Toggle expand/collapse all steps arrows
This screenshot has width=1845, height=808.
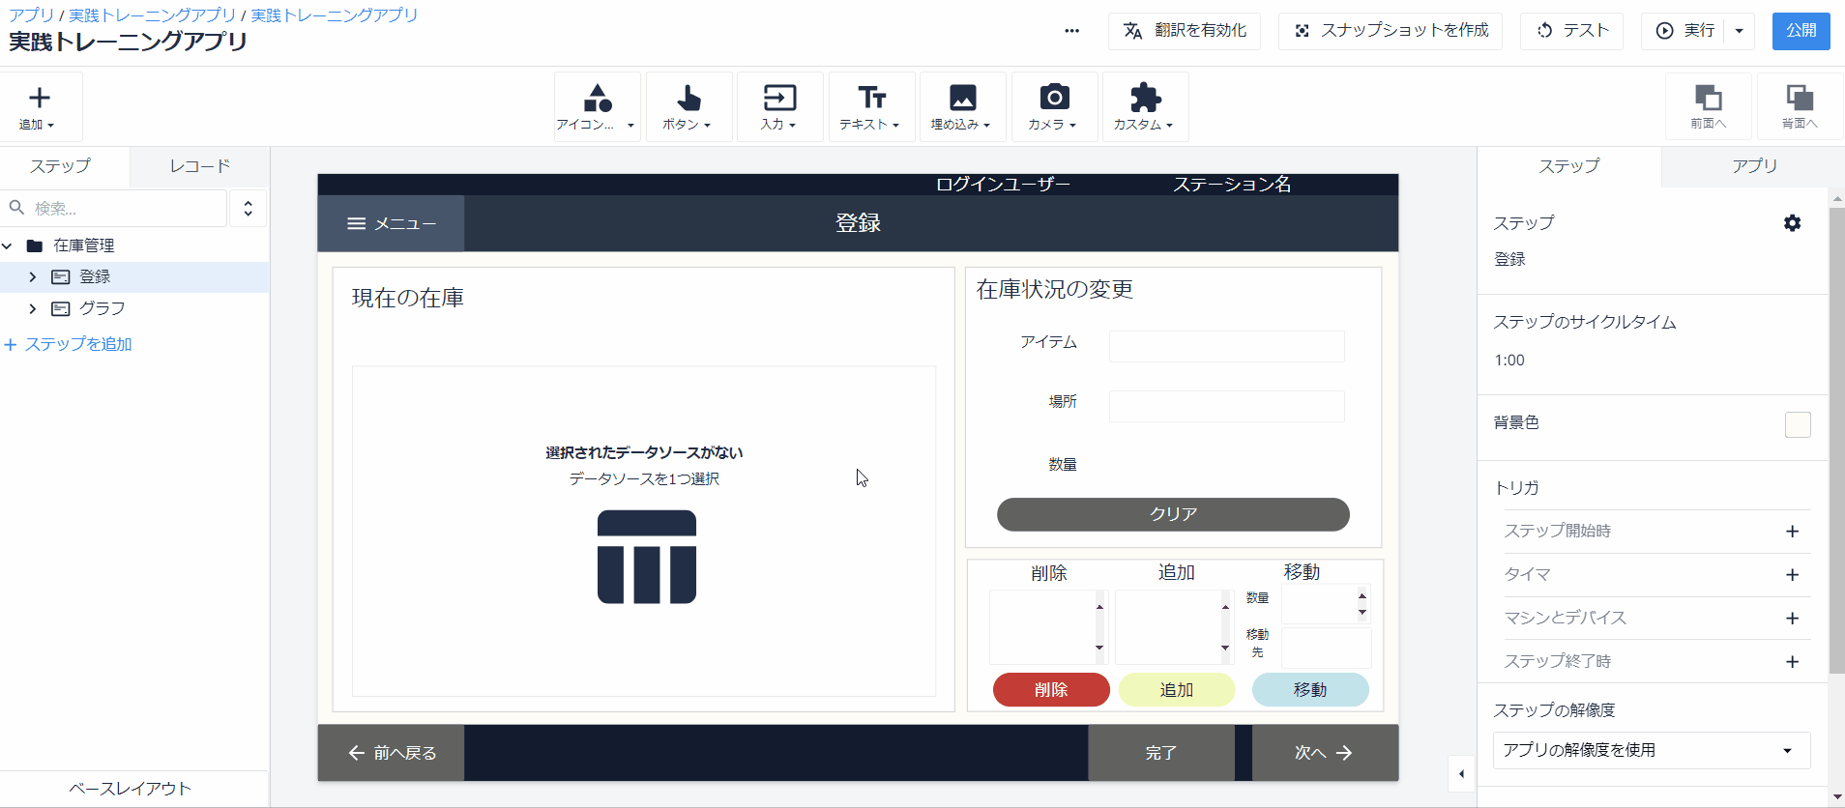point(249,208)
